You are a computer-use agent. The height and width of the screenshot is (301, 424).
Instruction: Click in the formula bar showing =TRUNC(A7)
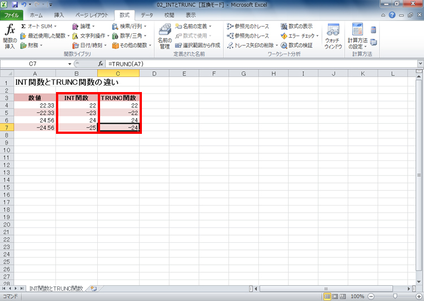pos(261,64)
